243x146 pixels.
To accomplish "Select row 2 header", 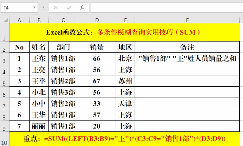I will pos(4,47).
